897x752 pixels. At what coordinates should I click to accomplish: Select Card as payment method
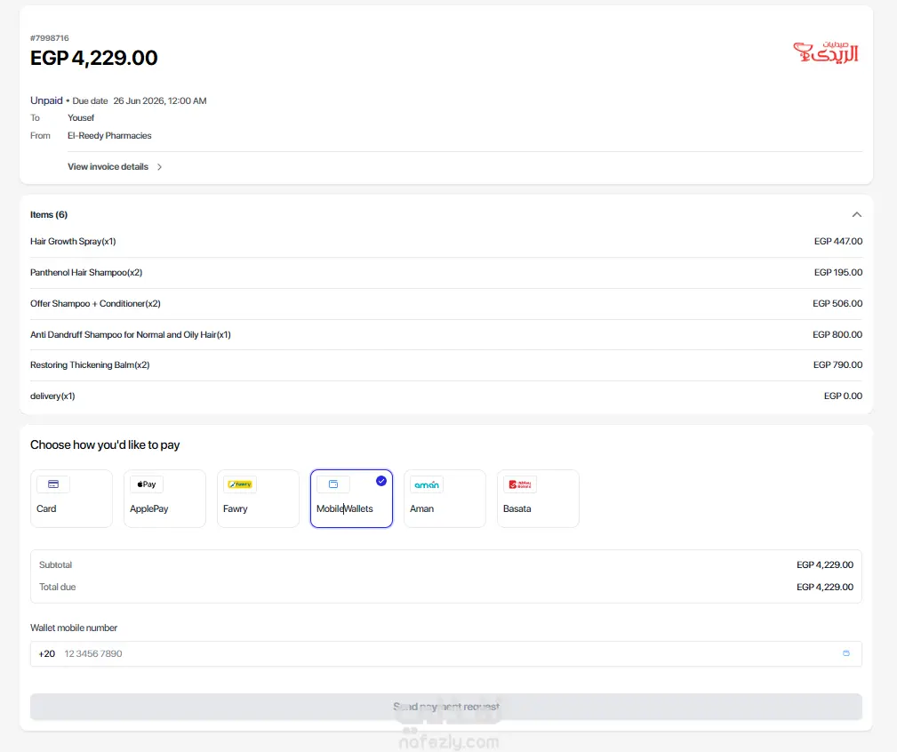tap(71, 499)
